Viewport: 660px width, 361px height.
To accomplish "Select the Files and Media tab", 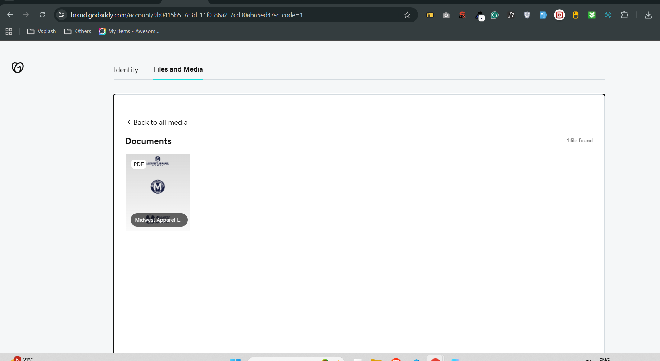I will pos(178,69).
